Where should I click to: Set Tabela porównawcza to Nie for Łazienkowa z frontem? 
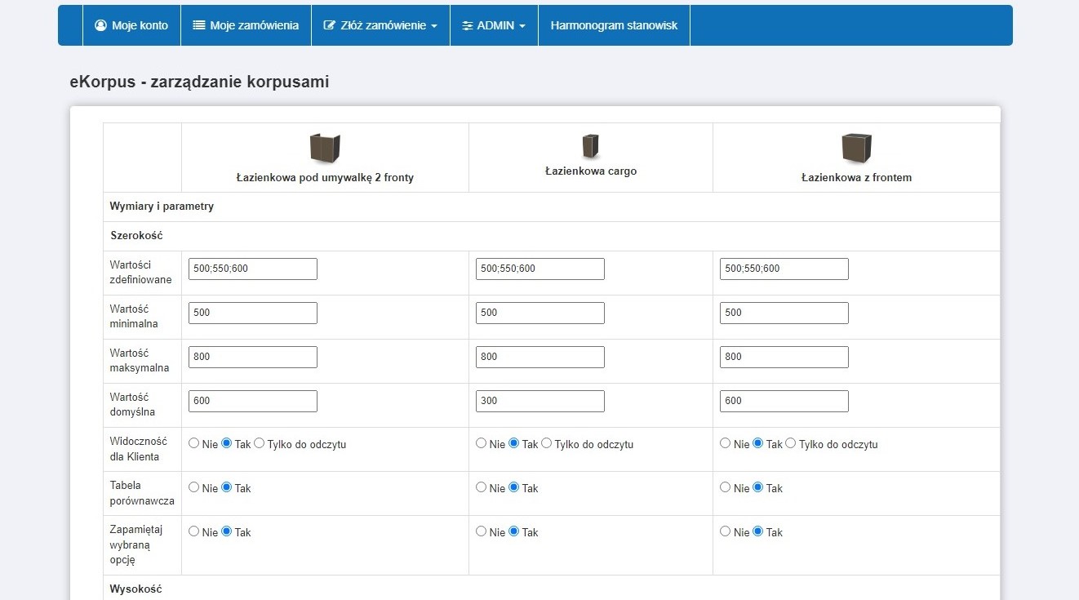point(726,487)
